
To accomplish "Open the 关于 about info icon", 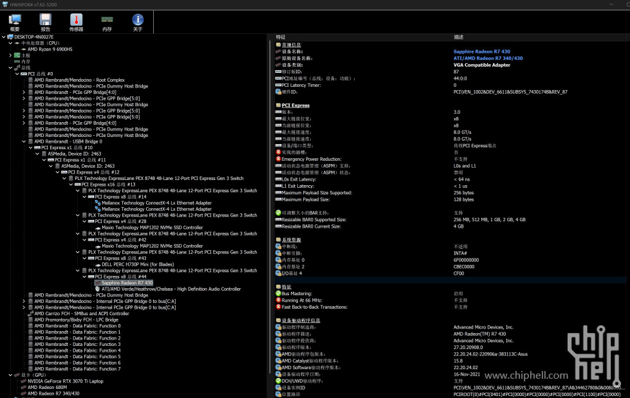I will [x=138, y=19].
